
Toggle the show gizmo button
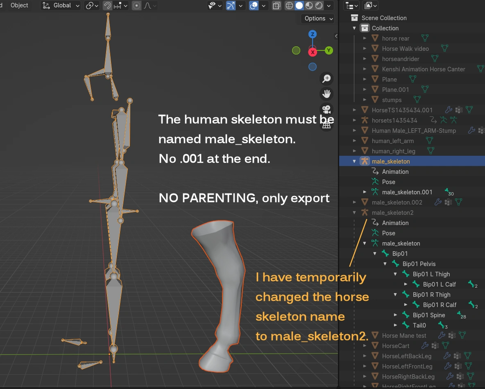tap(231, 6)
